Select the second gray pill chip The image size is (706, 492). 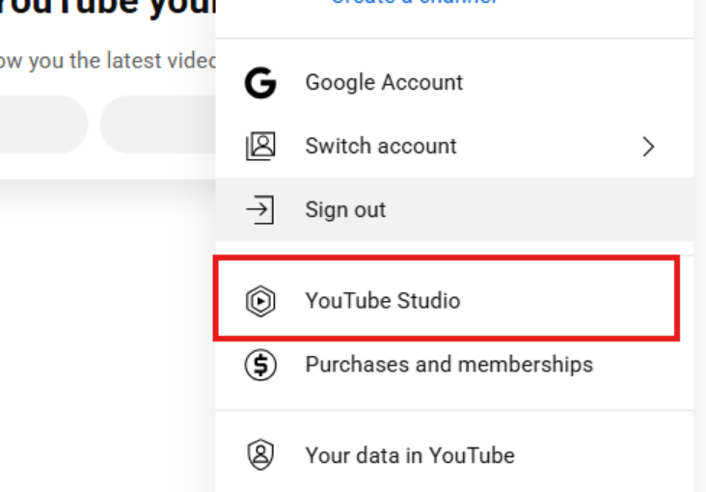(x=159, y=124)
